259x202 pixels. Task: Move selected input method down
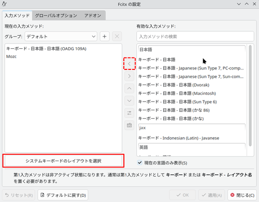point(129,100)
